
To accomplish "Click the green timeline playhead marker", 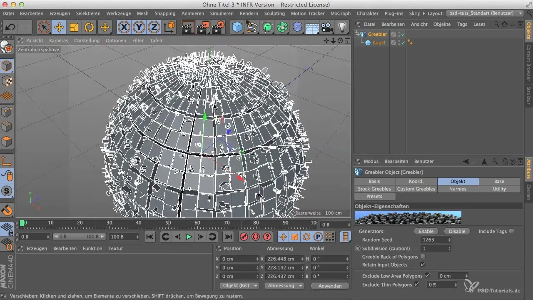I will point(22,223).
